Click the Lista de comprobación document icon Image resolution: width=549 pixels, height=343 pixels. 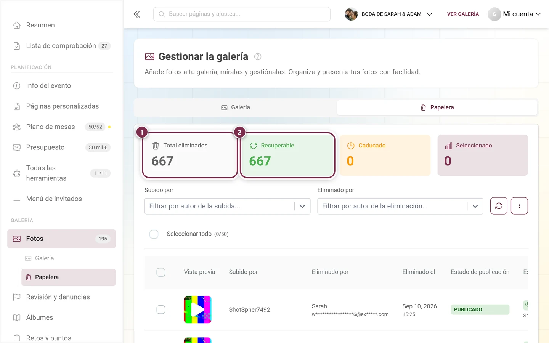(17, 46)
